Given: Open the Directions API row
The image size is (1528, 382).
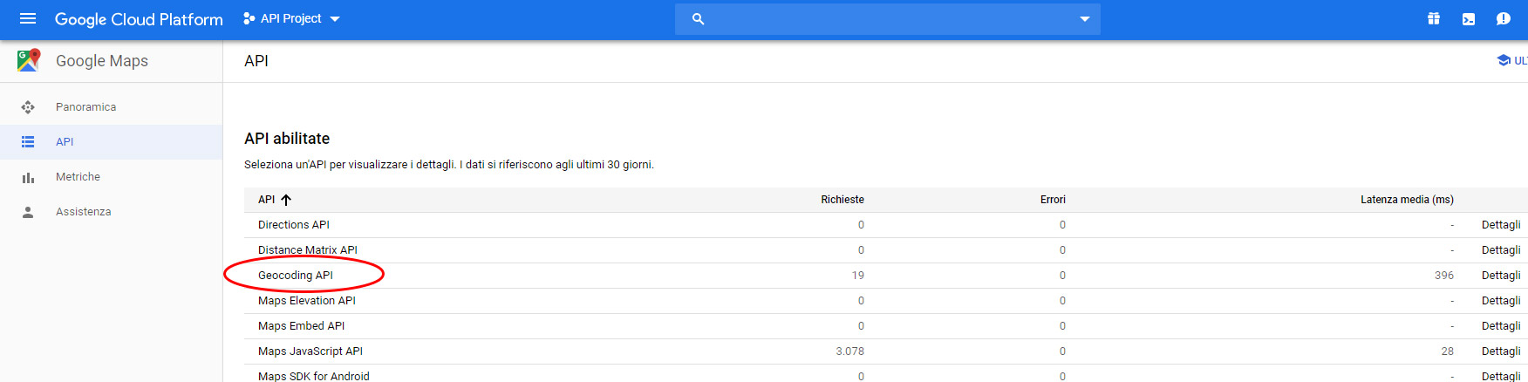Looking at the screenshot, I should (x=886, y=225).
